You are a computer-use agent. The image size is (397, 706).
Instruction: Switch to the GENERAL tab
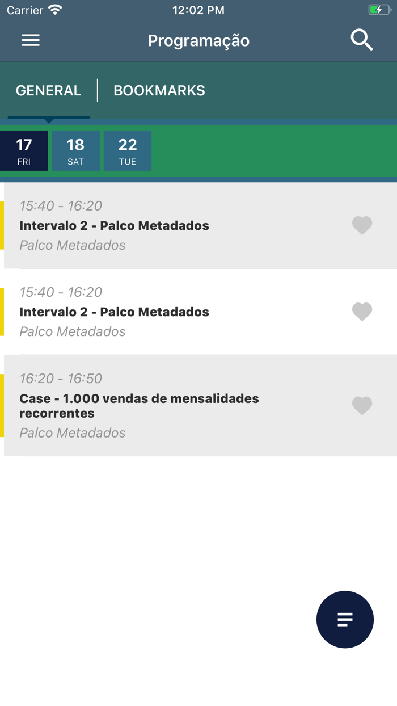pos(48,90)
